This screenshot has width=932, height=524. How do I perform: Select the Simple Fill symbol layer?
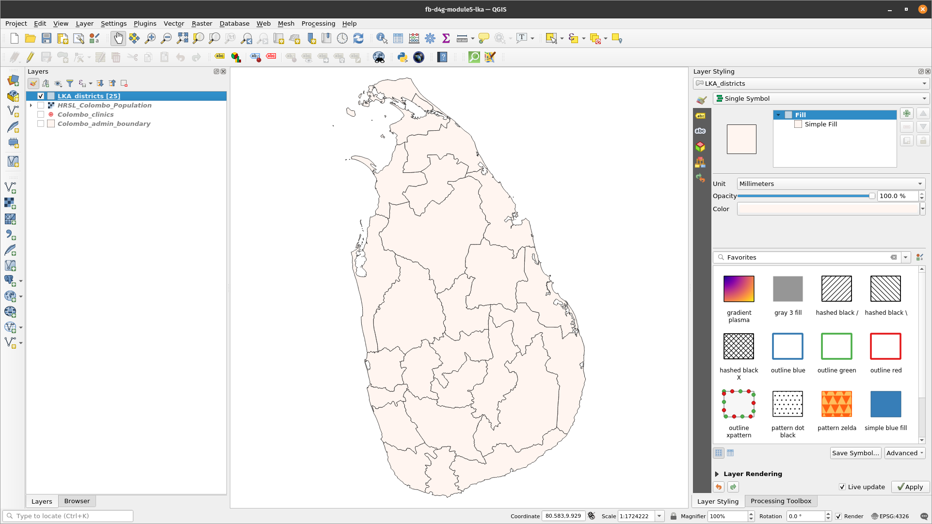click(x=820, y=124)
